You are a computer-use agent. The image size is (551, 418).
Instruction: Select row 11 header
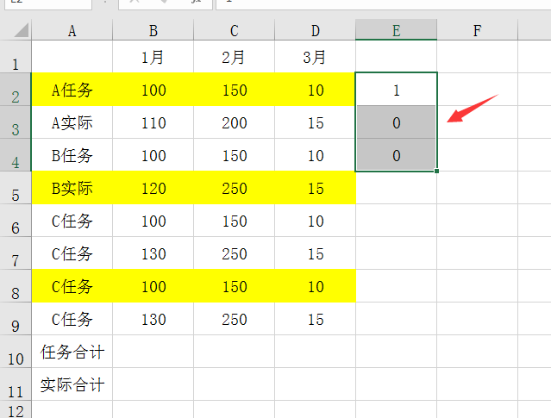(16, 384)
